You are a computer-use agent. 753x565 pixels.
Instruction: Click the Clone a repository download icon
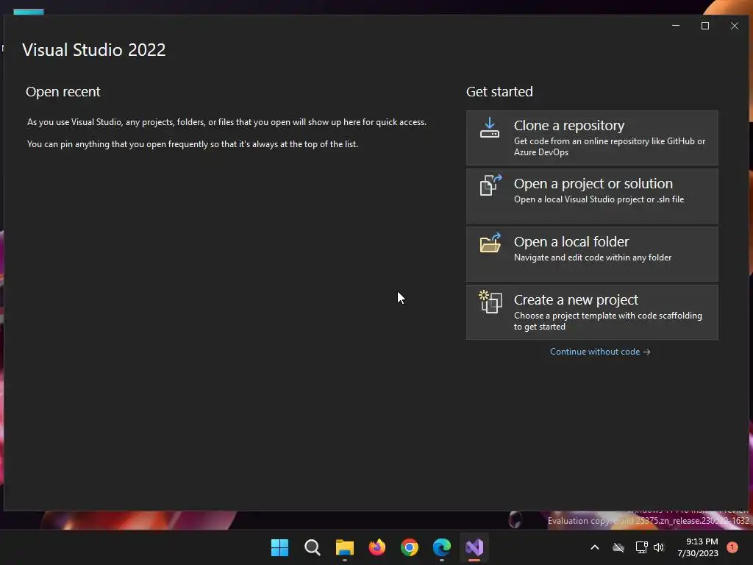(489, 128)
